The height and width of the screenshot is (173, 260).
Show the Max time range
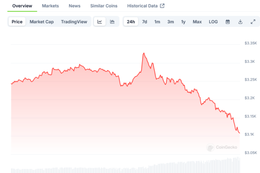pyautogui.click(x=197, y=22)
